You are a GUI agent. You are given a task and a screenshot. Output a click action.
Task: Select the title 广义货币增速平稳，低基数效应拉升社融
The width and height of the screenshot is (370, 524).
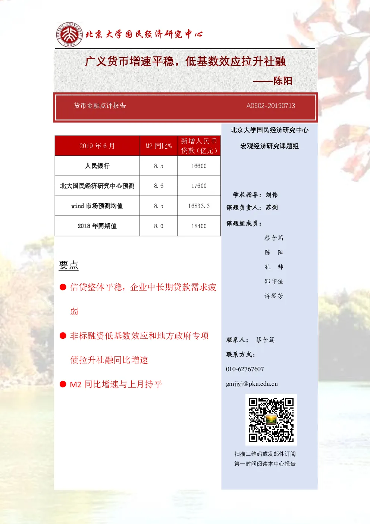pos(185,61)
